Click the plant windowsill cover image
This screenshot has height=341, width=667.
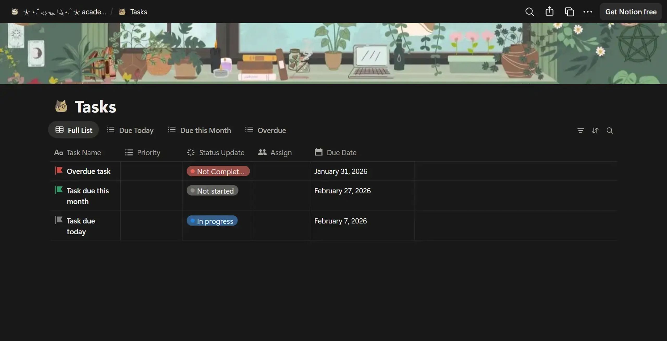[333, 53]
